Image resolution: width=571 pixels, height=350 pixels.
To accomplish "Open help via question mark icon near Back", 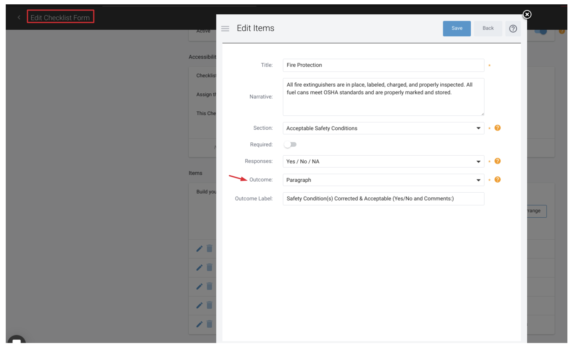I will [513, 28].
